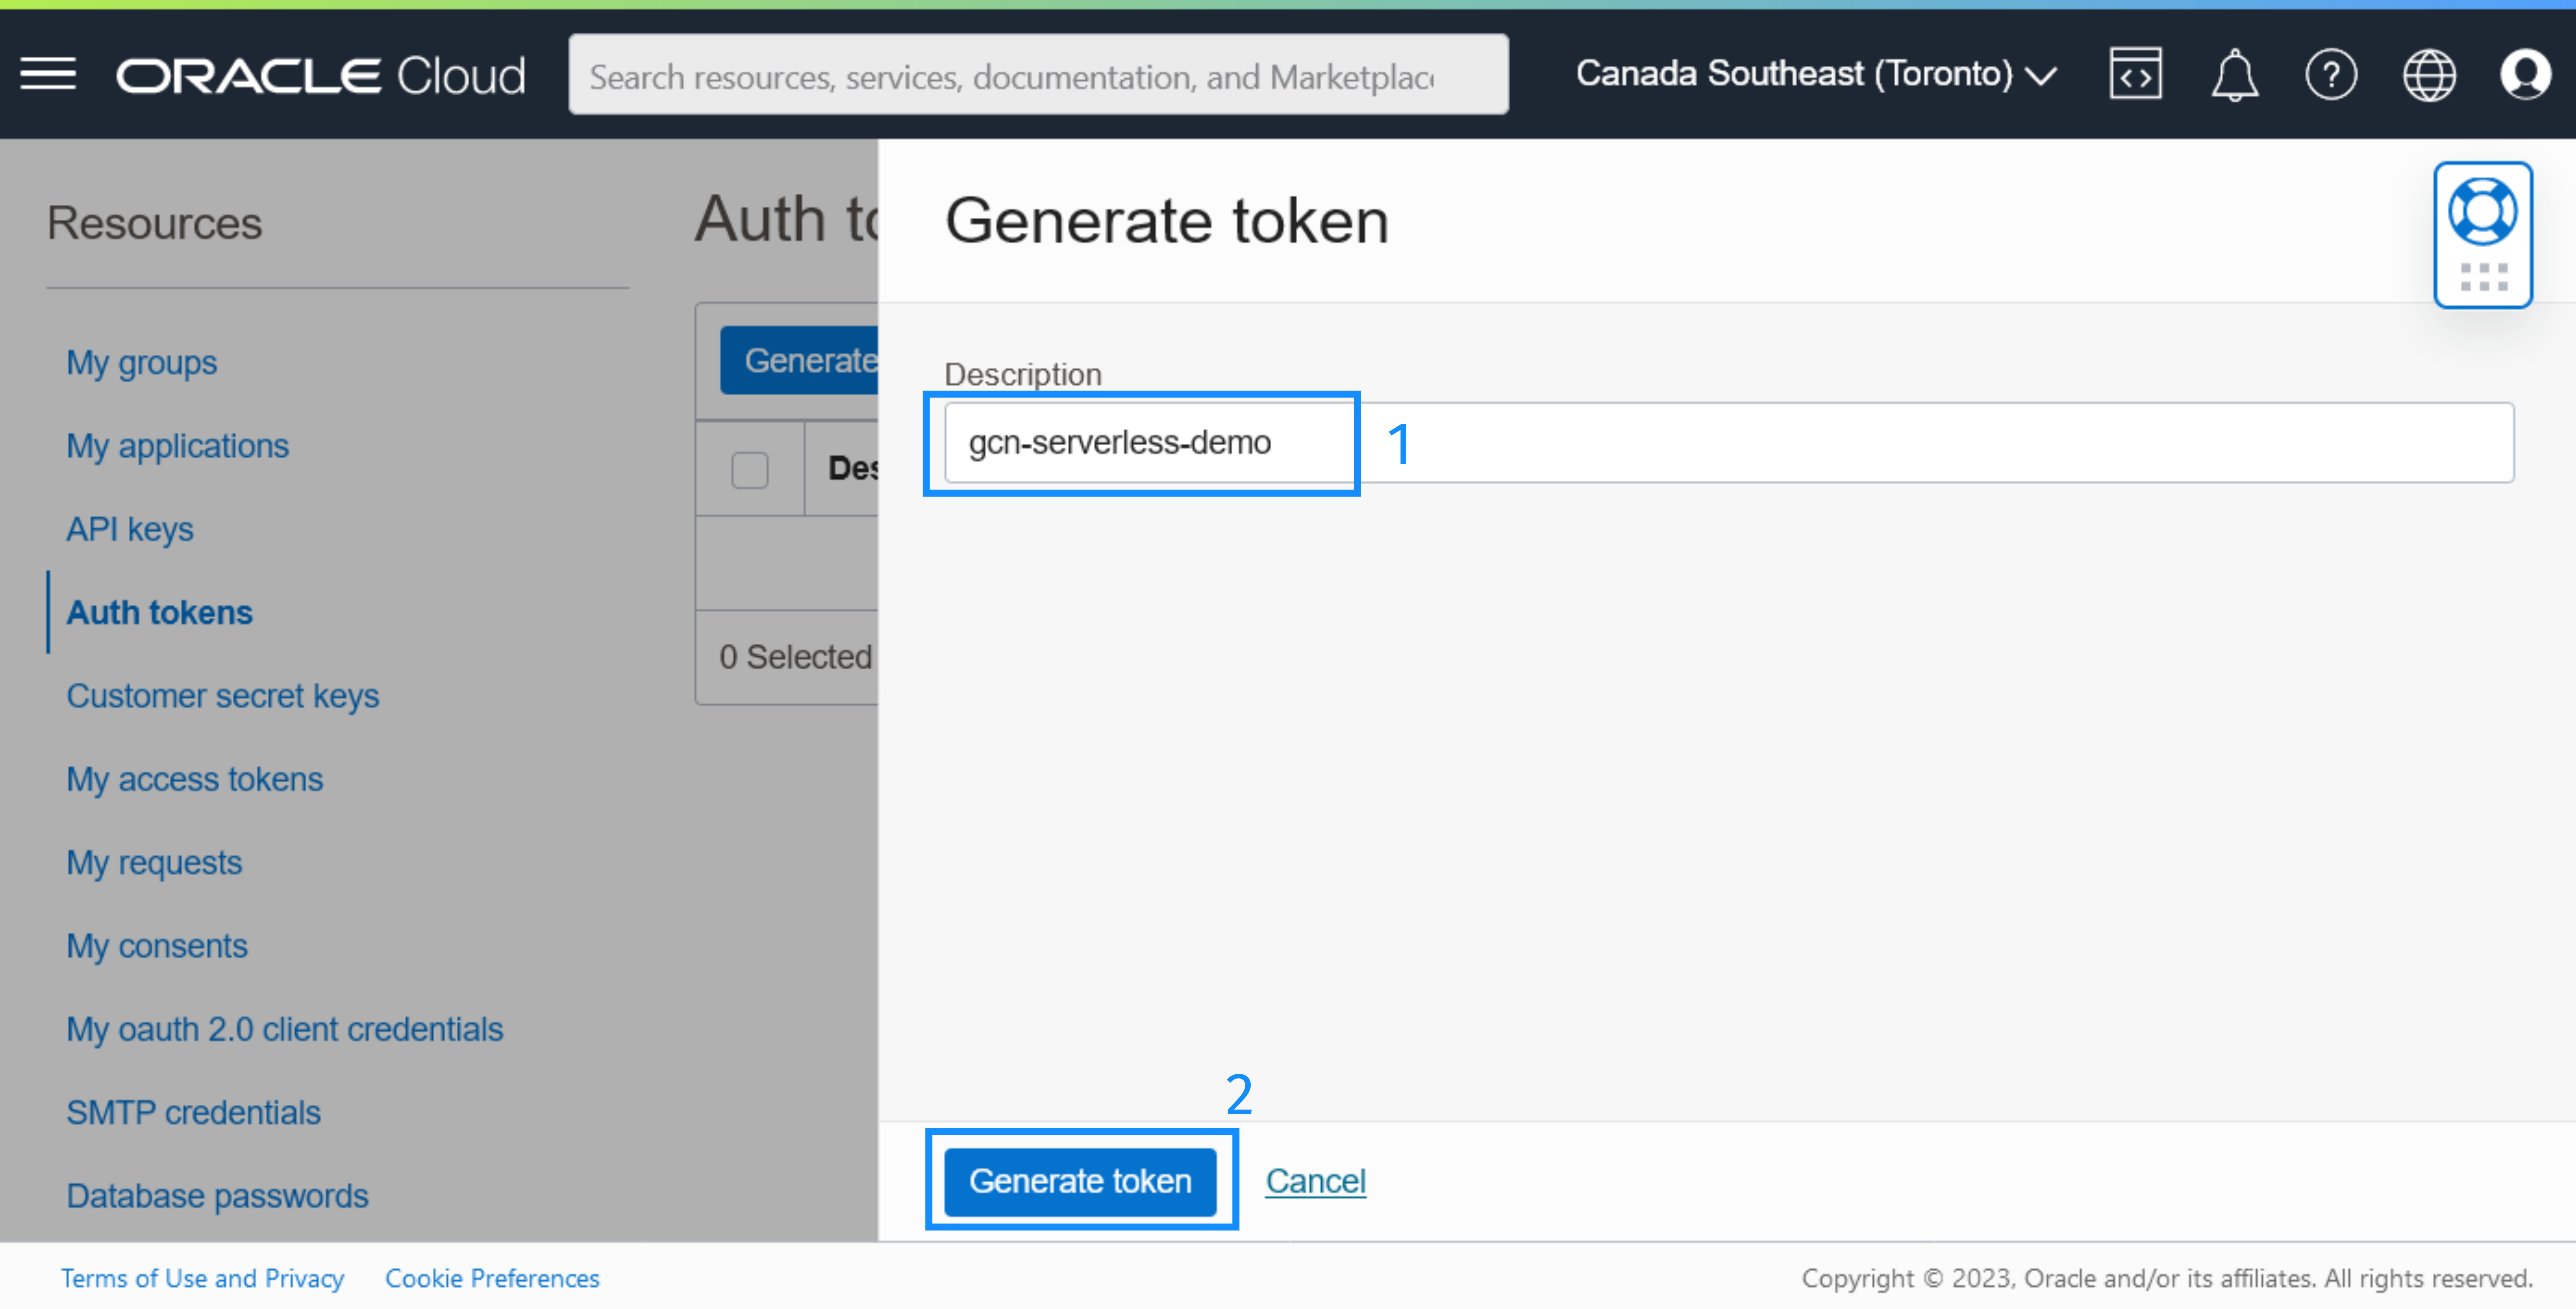This screenshot has height=1309, width=2576.
Task: Click the Generate token button
Action: click(x=1082, y=1179)
